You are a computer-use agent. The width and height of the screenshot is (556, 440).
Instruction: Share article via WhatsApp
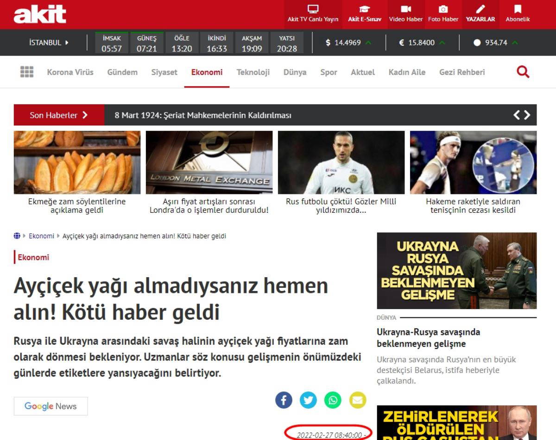pyautogui.click(x=333, y=400)
